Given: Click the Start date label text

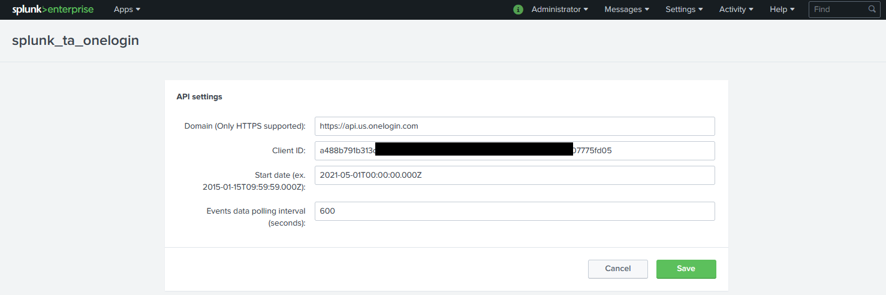Looking at the screenshot, I should [x=254, y=181].
